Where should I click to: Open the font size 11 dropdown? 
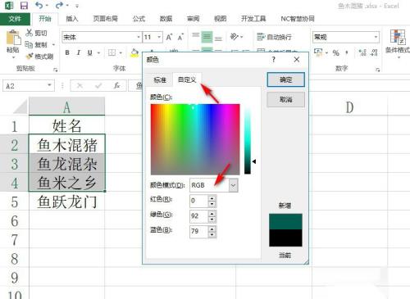(x=159, y=37)
